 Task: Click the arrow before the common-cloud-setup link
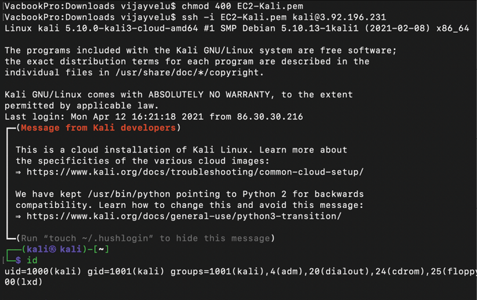(18, 173)
